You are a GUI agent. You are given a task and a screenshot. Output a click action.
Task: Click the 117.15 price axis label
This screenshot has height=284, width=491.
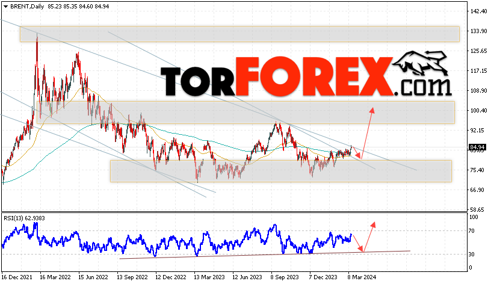coord(479,71)
